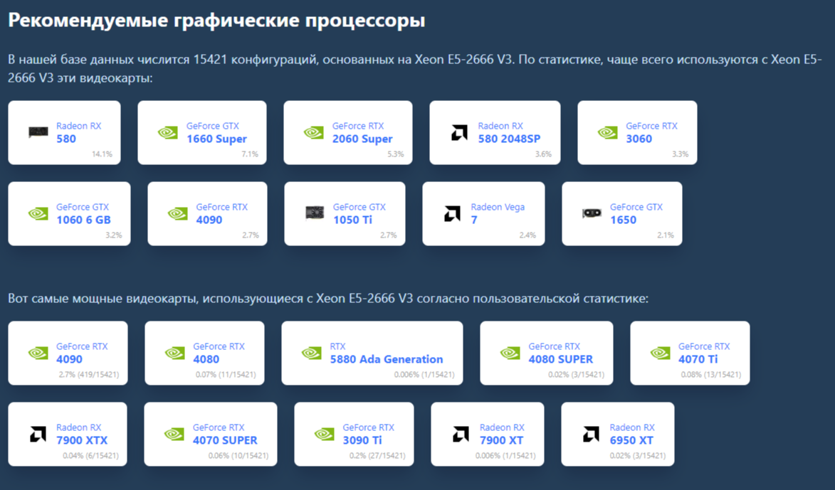The image size is (835, 490).
Task: Open the Radeon RX 7900 XTX link
Action: click(82, 435)
